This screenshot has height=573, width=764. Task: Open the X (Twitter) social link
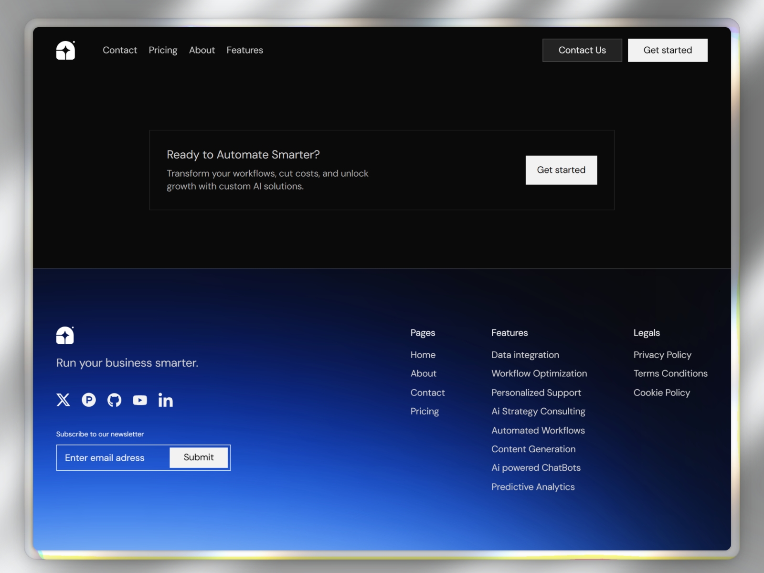pyautogui.click(x=63, y=400)
